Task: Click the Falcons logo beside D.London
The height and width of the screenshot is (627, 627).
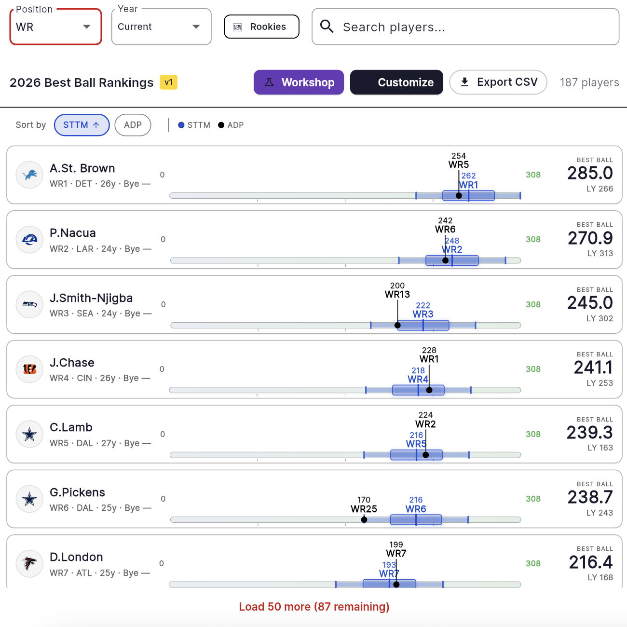Action: 30,563
